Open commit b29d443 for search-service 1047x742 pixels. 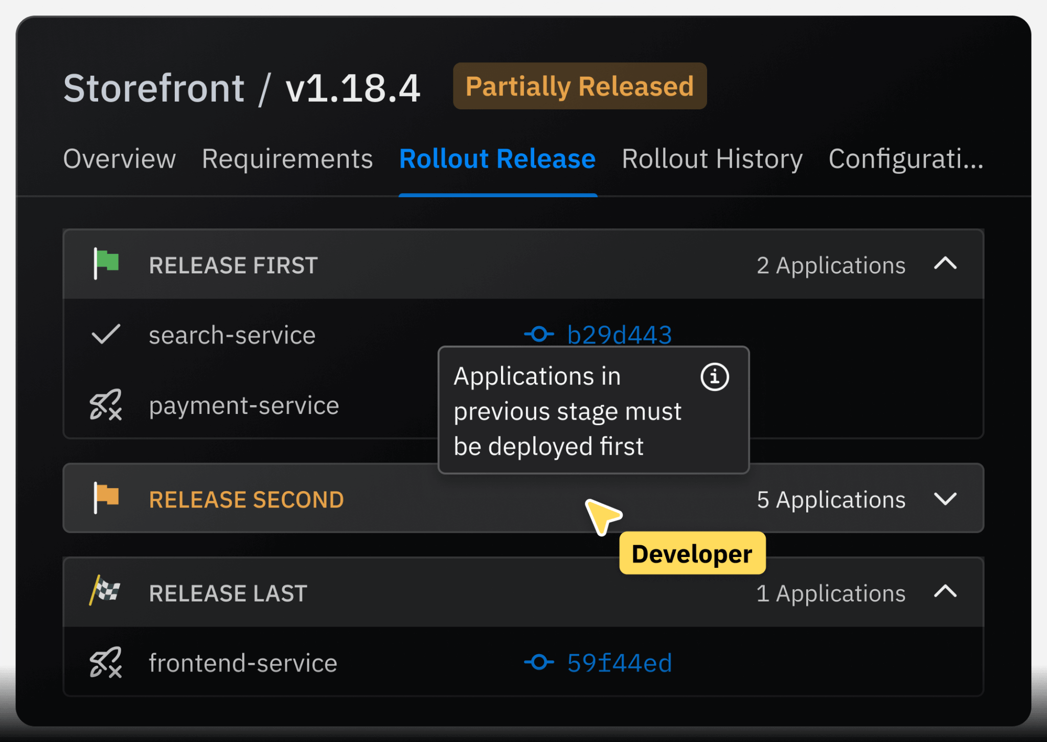click(x=619, y=335)
